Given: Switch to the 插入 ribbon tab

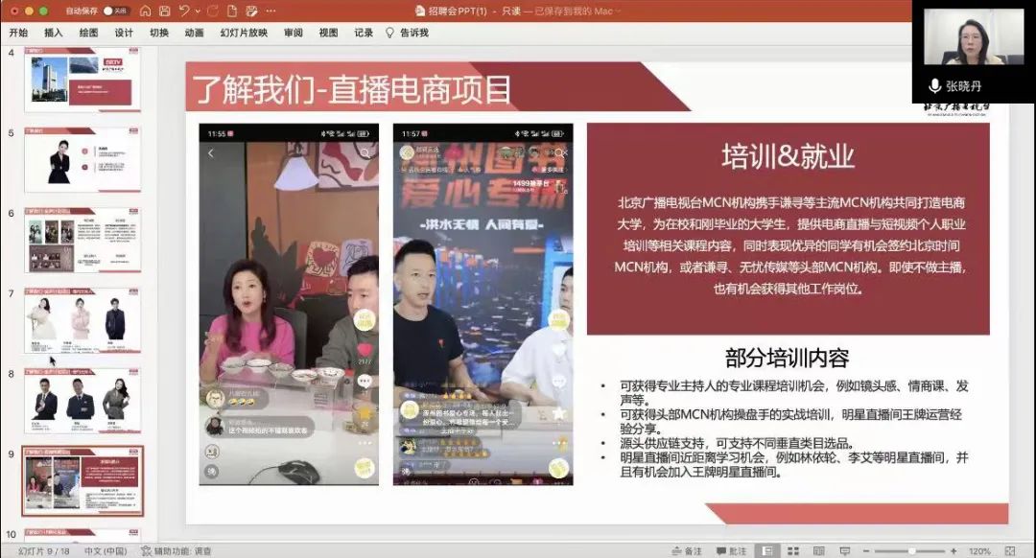Looking at the screenshot, I should [x=54, y=33].
